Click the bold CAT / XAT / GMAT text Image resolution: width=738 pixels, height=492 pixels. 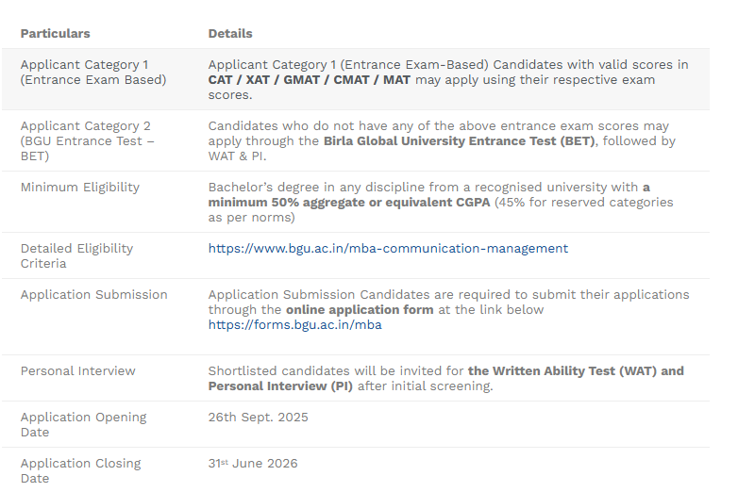tap(309, 80)
